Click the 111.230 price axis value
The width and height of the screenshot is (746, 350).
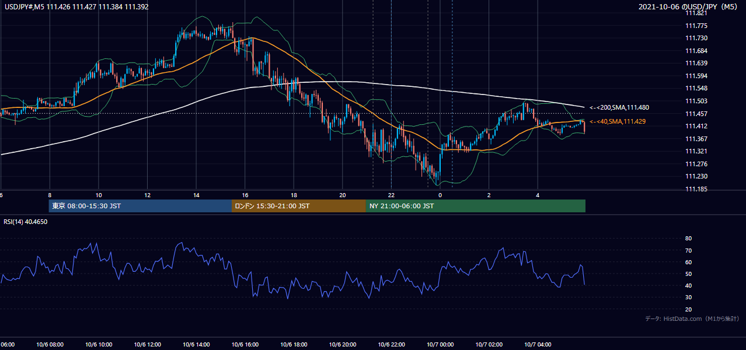(696, 177)
